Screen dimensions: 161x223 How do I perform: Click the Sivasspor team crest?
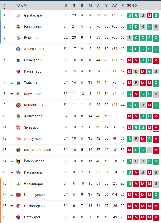[x=18, y=128]
